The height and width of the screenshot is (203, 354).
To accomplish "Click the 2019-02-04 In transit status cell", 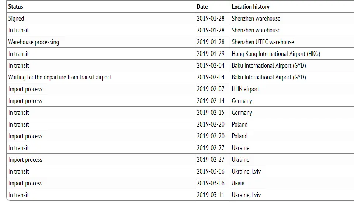I will [101, 65].
